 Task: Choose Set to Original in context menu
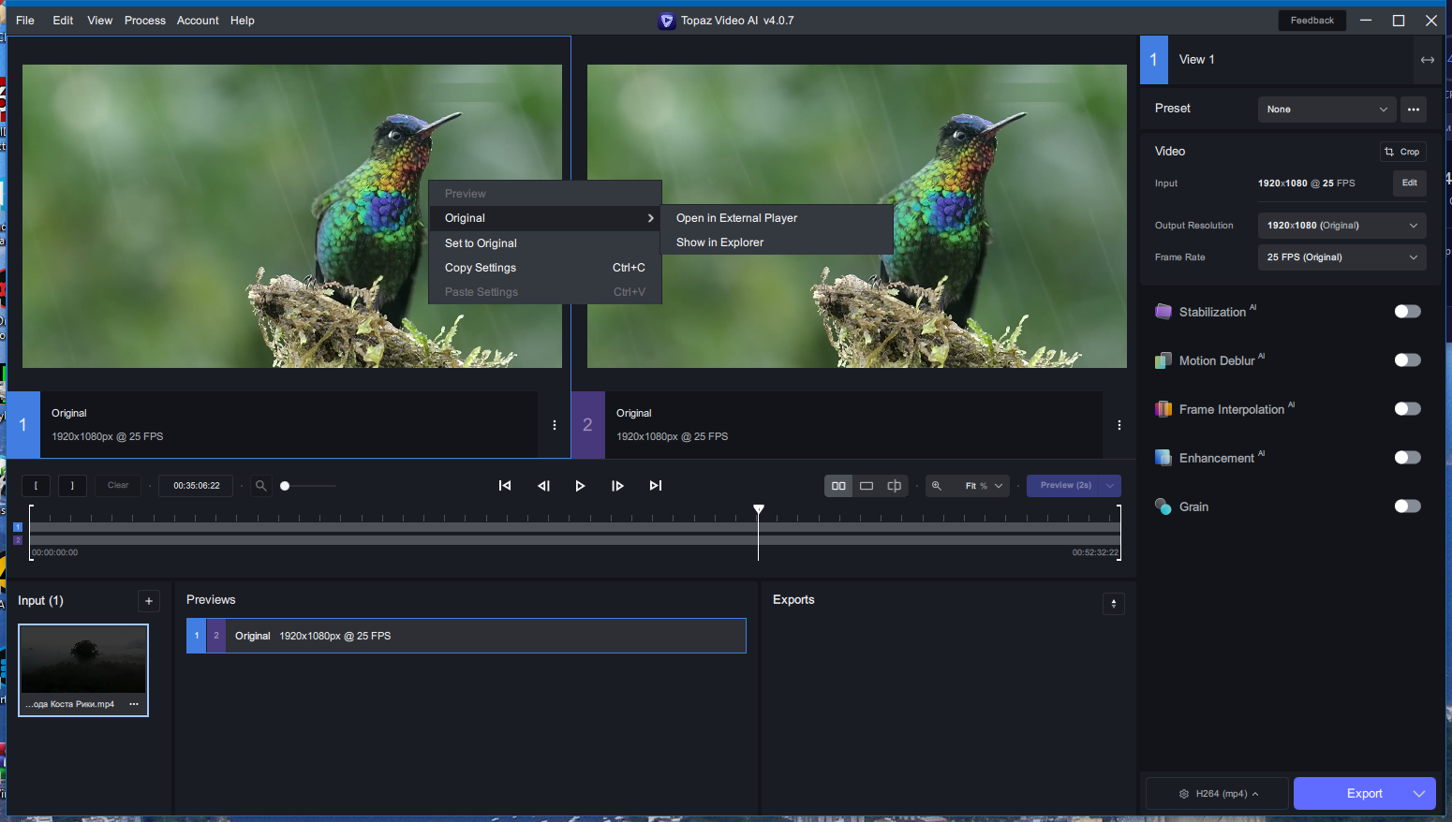coord(545,243)
